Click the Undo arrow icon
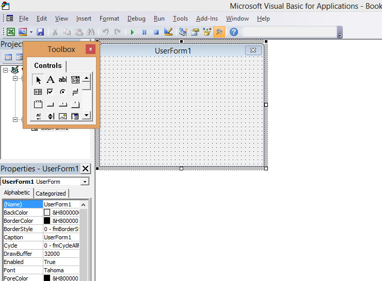The height and width of the screenshot is (281, 382). (x=106, y=32)
